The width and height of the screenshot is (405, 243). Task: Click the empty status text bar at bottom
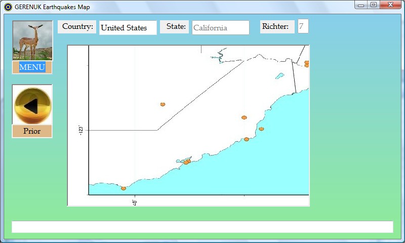(202, 227)
